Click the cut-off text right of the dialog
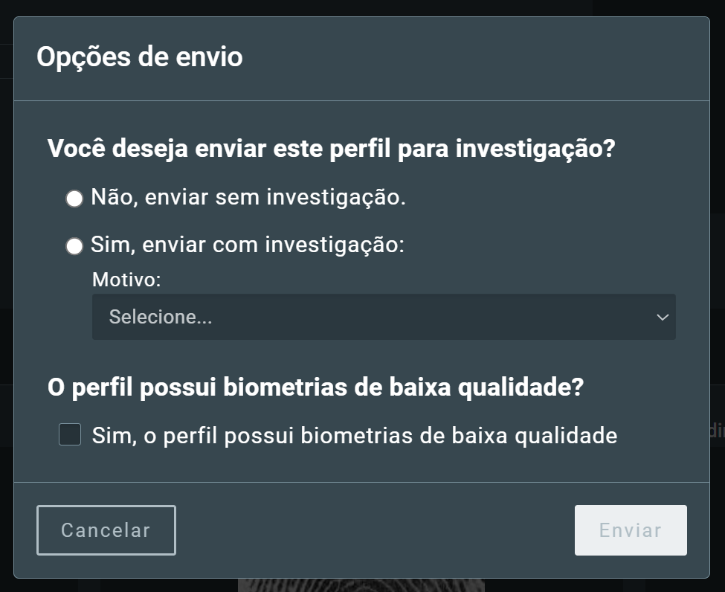The height and width of the screenshot is (592, 725). pos(717,430)
